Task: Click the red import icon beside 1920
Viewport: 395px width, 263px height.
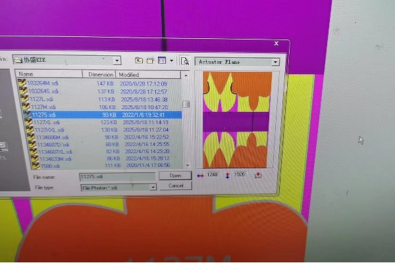Action: click(x=257, y=175)
